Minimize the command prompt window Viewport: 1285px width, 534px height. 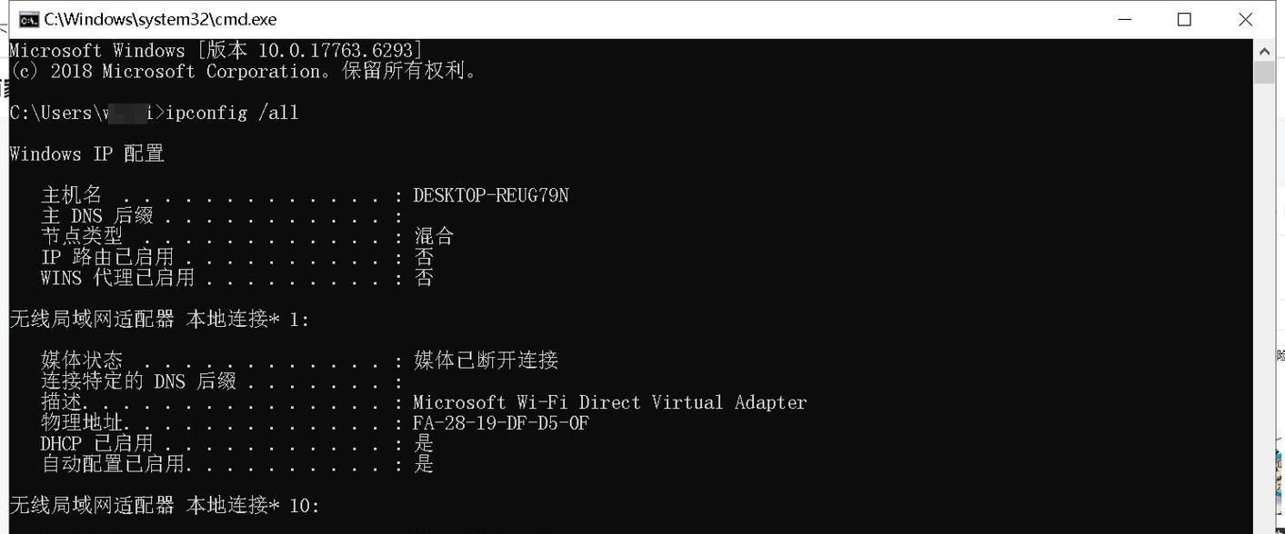(1125, 19)
